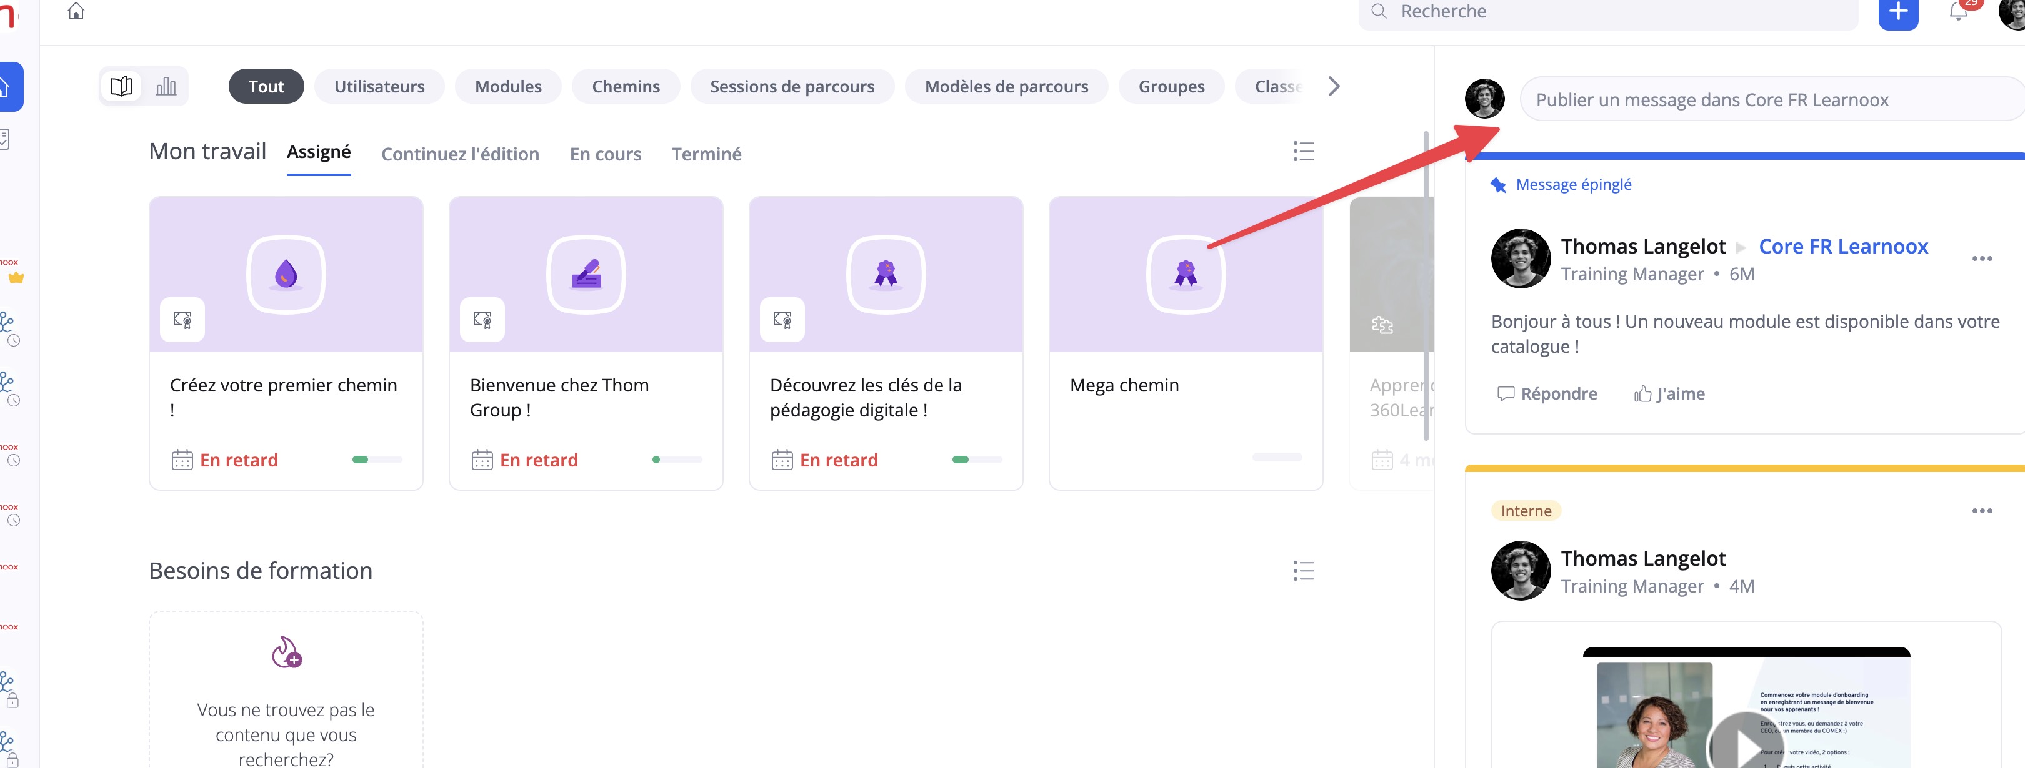Click progress bar on pédagogie digitale card
Viewport: 2025px width, 768px height.
point(977,460)
